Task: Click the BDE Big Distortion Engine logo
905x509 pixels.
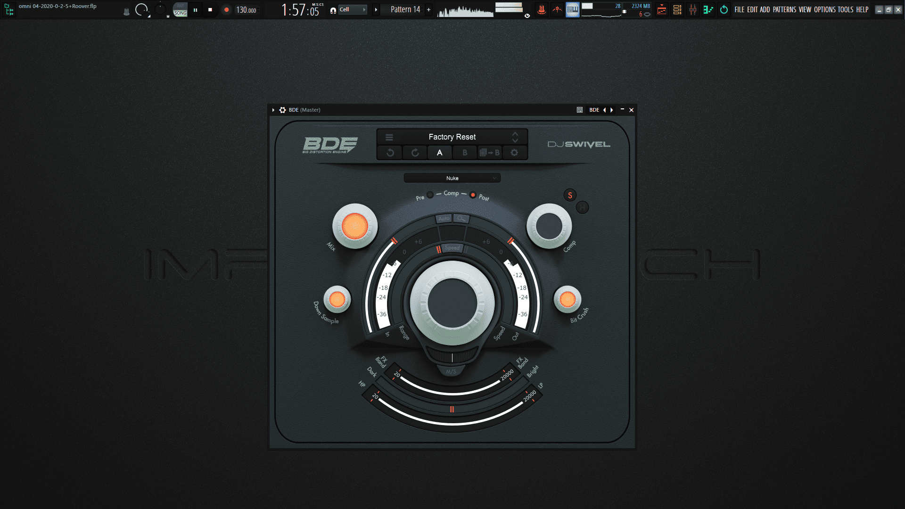Action: click(x=330, y=145)
